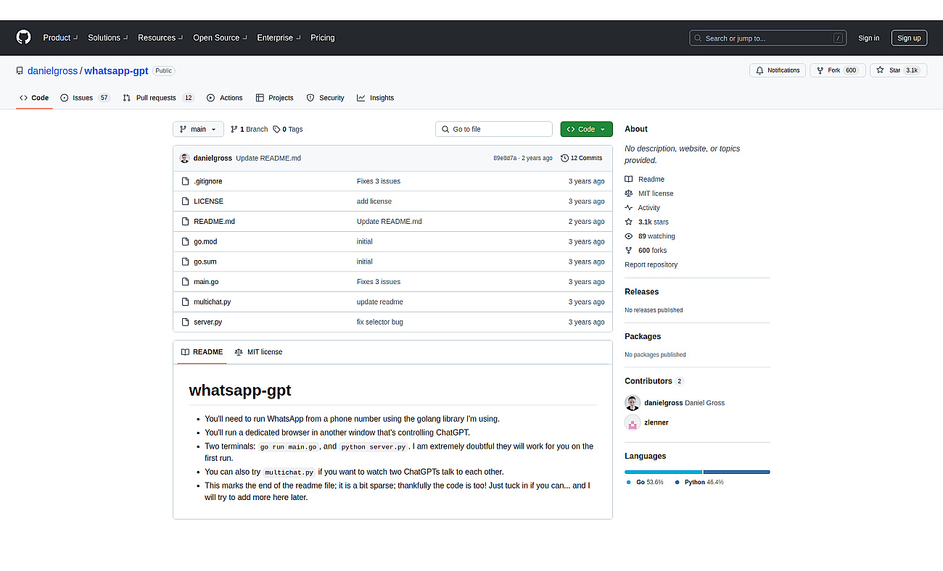Expand the Enterprise menu

(279, 38)
